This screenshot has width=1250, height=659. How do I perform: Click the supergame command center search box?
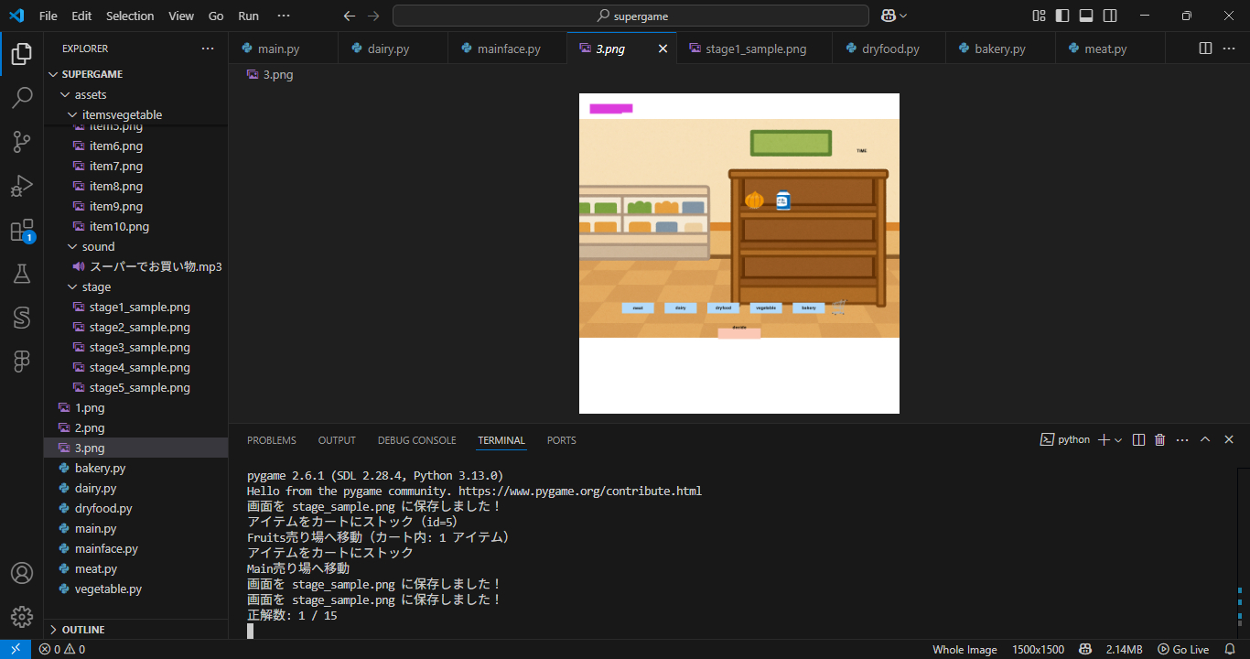pos(630,16)
